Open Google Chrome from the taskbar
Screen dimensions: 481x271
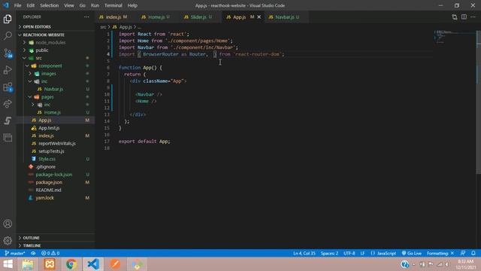coord(71,264)
